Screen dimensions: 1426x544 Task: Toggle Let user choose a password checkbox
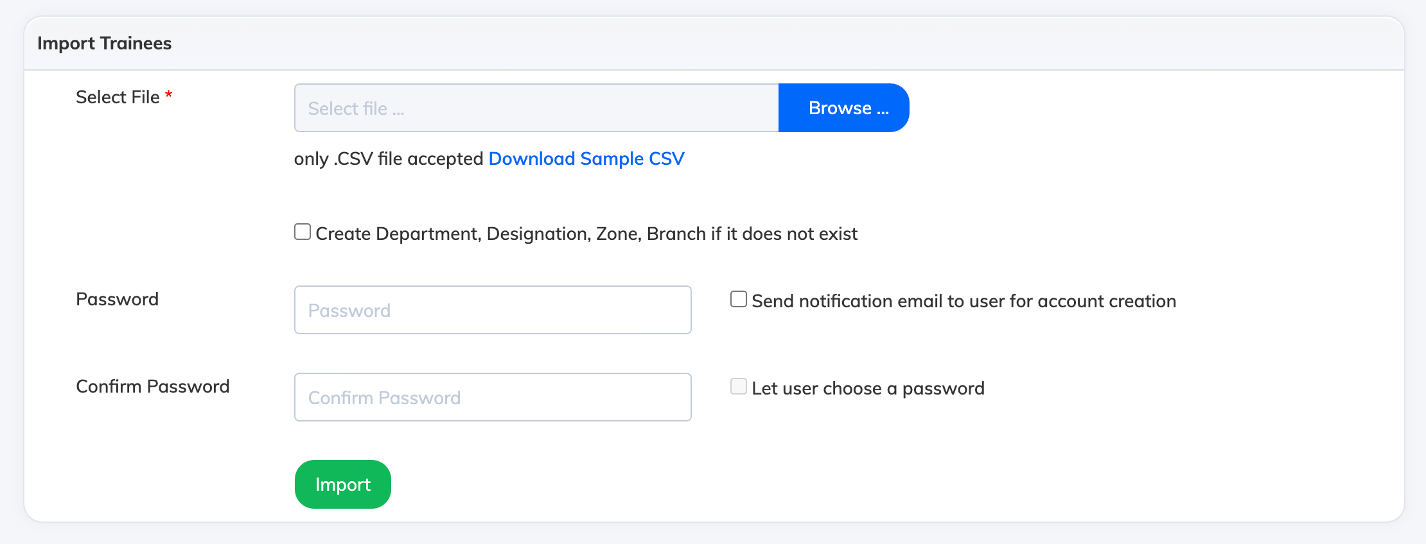(739, 386)
